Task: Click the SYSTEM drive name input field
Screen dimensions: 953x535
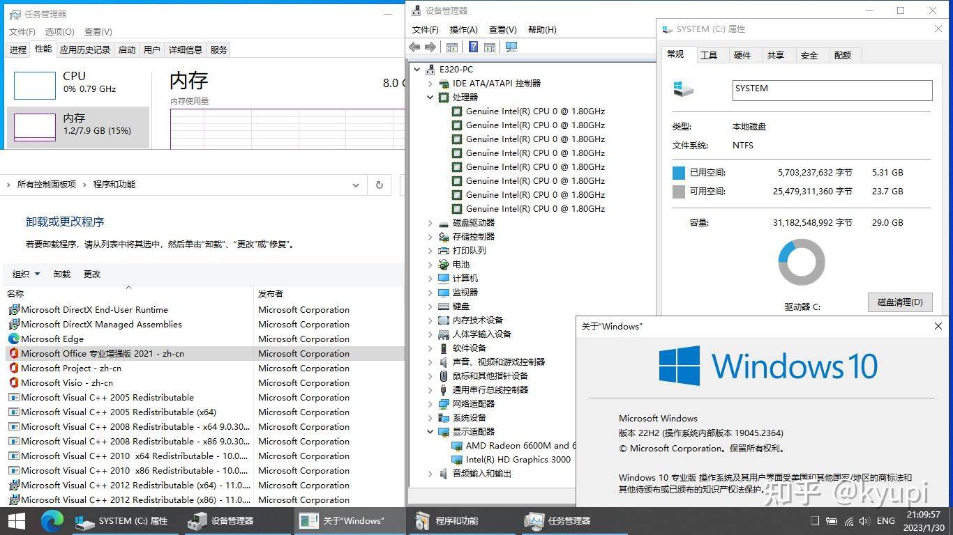Action: [832, 90]
